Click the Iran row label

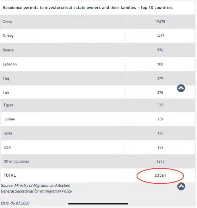tap(6, 93)
